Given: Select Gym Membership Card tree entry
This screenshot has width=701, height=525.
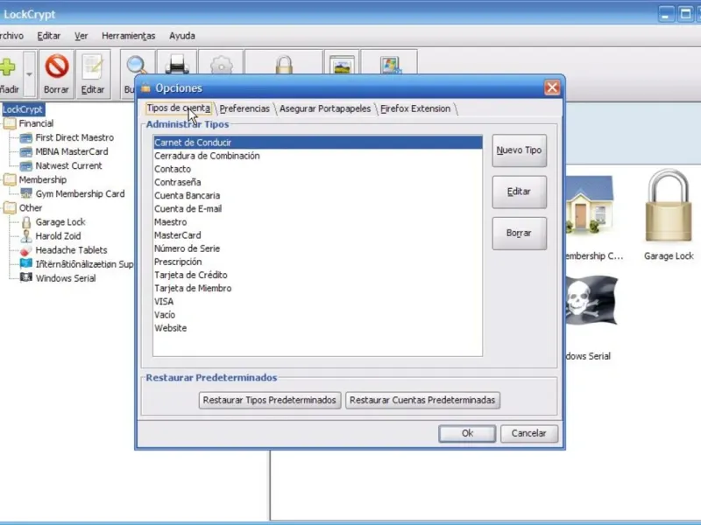Looking at the screenshot, I should [x=80, y=193].
